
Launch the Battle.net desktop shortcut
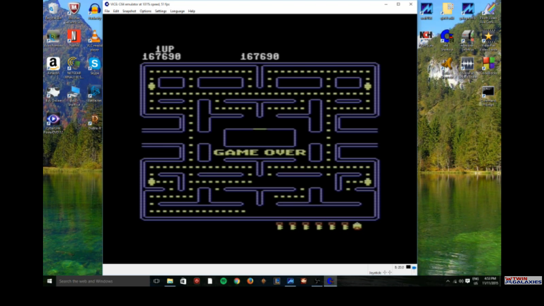pos(95,93)
